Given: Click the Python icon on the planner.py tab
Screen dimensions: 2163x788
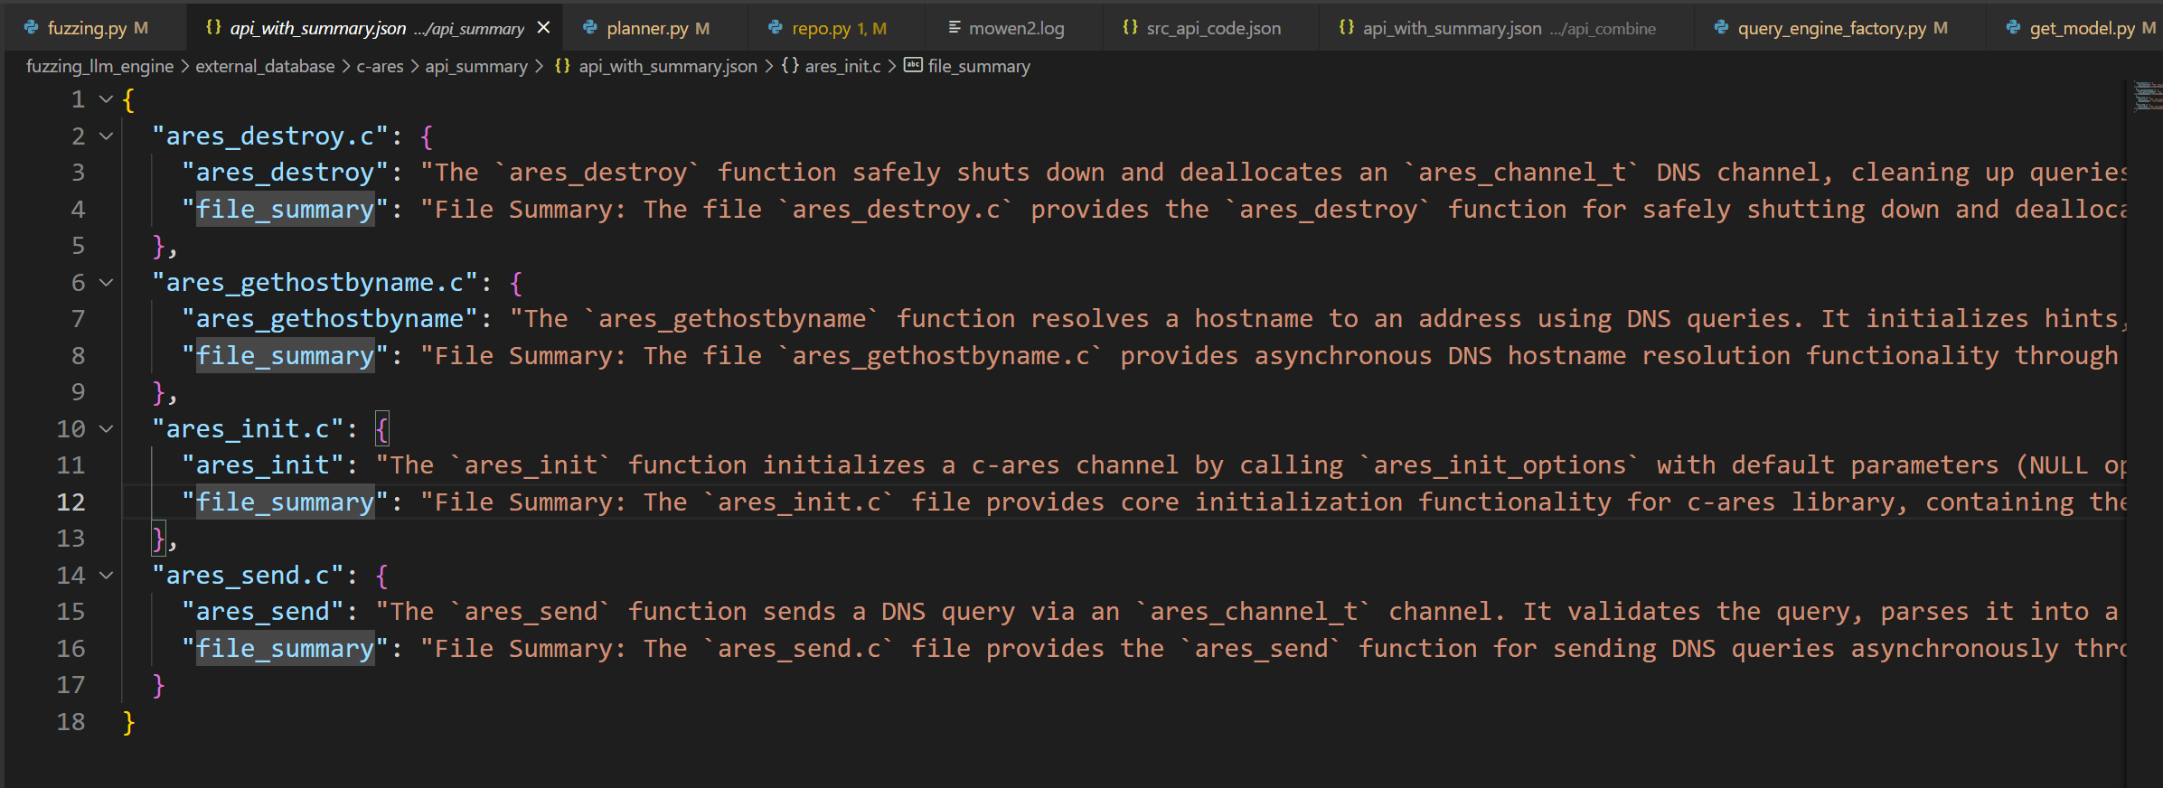Looking at the screenshot, I should (x=590, y=28).
